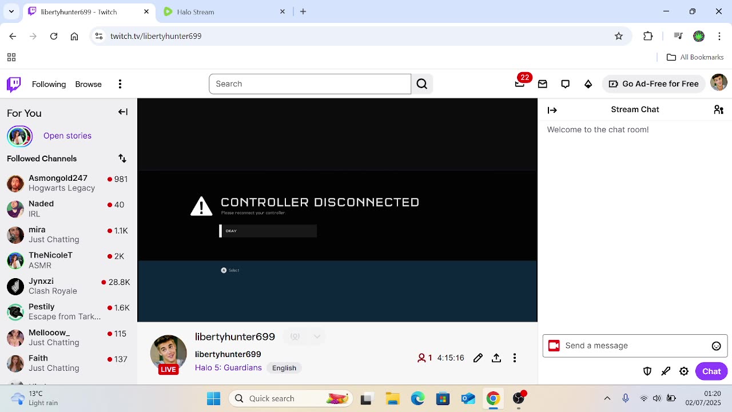Edit stream info with pencil icon
Image resolution: width=732 pixels, height=412 pixels.
pos(478,358)
